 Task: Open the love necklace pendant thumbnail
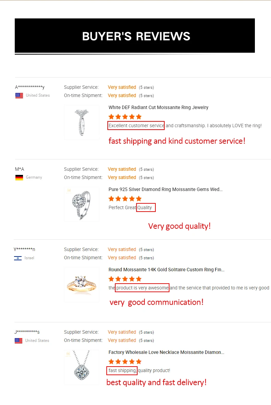(82, 367)
